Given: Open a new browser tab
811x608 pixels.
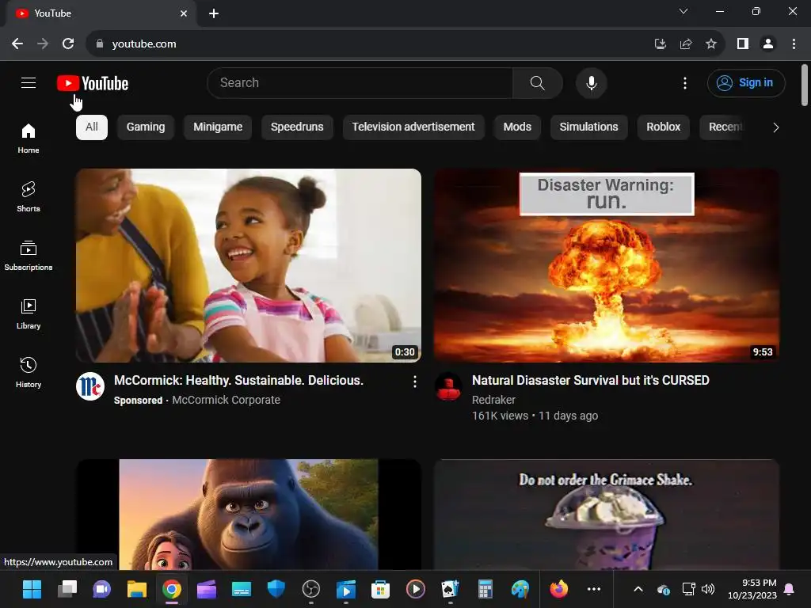Looking at the screenshot, I should coord(214,13).
